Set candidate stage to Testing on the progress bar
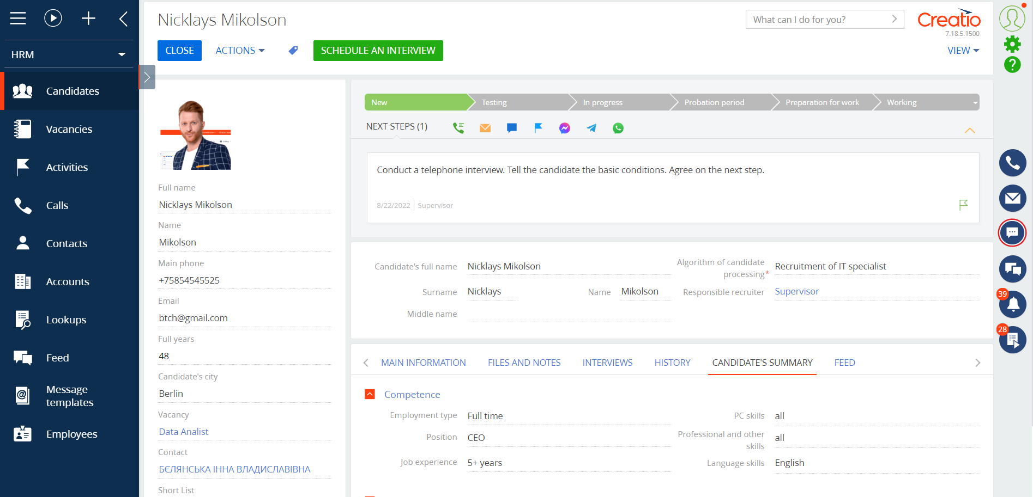The image size is (1033, 497). pyautogui.click(x=493, y=102)
